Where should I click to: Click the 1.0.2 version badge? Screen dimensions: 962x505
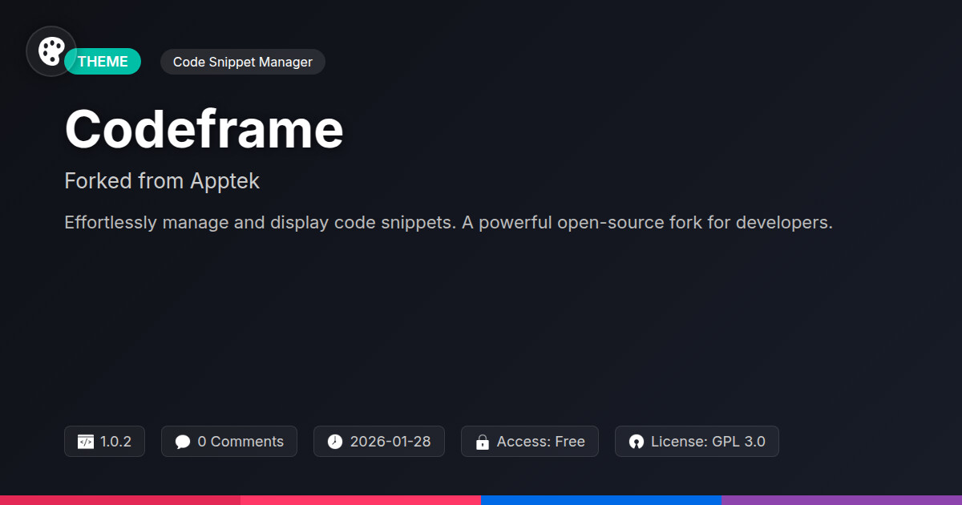tap(104, 442)
